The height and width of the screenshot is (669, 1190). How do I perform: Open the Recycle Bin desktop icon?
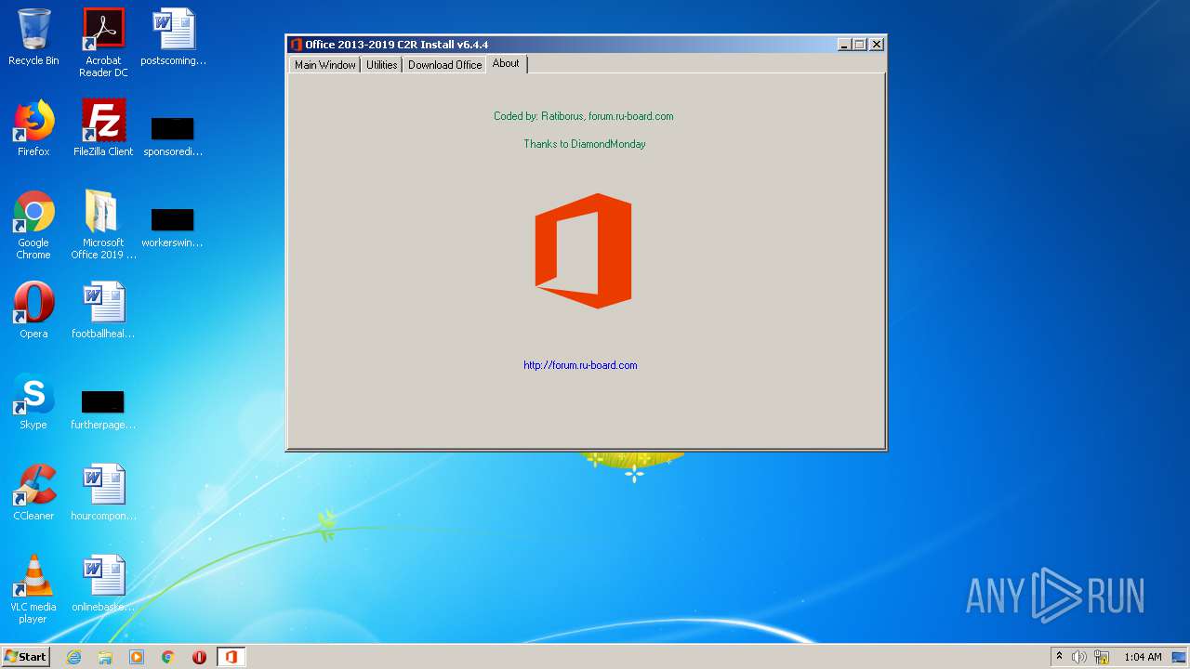pyautogui.click(x=33, y=37)
